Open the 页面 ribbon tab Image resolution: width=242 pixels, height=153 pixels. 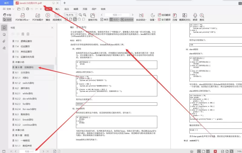pos(85,9)
